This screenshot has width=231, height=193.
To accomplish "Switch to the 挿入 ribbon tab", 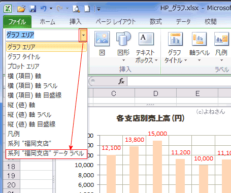I will point(75,22).
